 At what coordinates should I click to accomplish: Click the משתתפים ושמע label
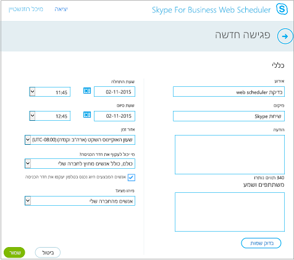pyautogui.click(x=264, y=185)
